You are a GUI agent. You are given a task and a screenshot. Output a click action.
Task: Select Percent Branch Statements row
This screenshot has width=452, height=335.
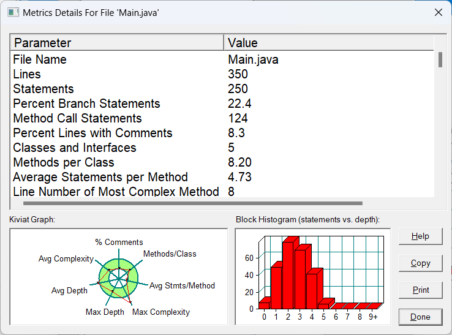click(x=222, y=104)
